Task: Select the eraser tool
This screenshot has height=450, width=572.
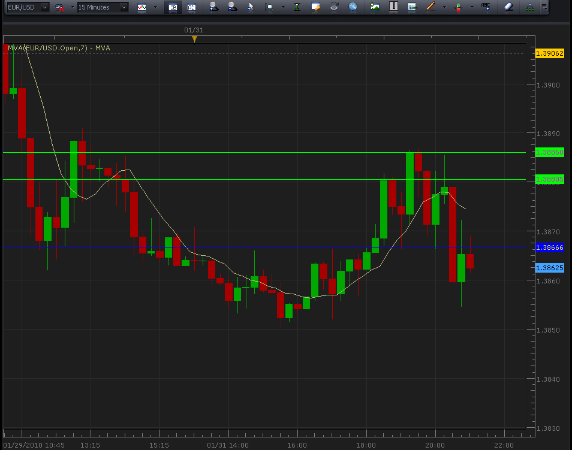Action: point(508,7)
